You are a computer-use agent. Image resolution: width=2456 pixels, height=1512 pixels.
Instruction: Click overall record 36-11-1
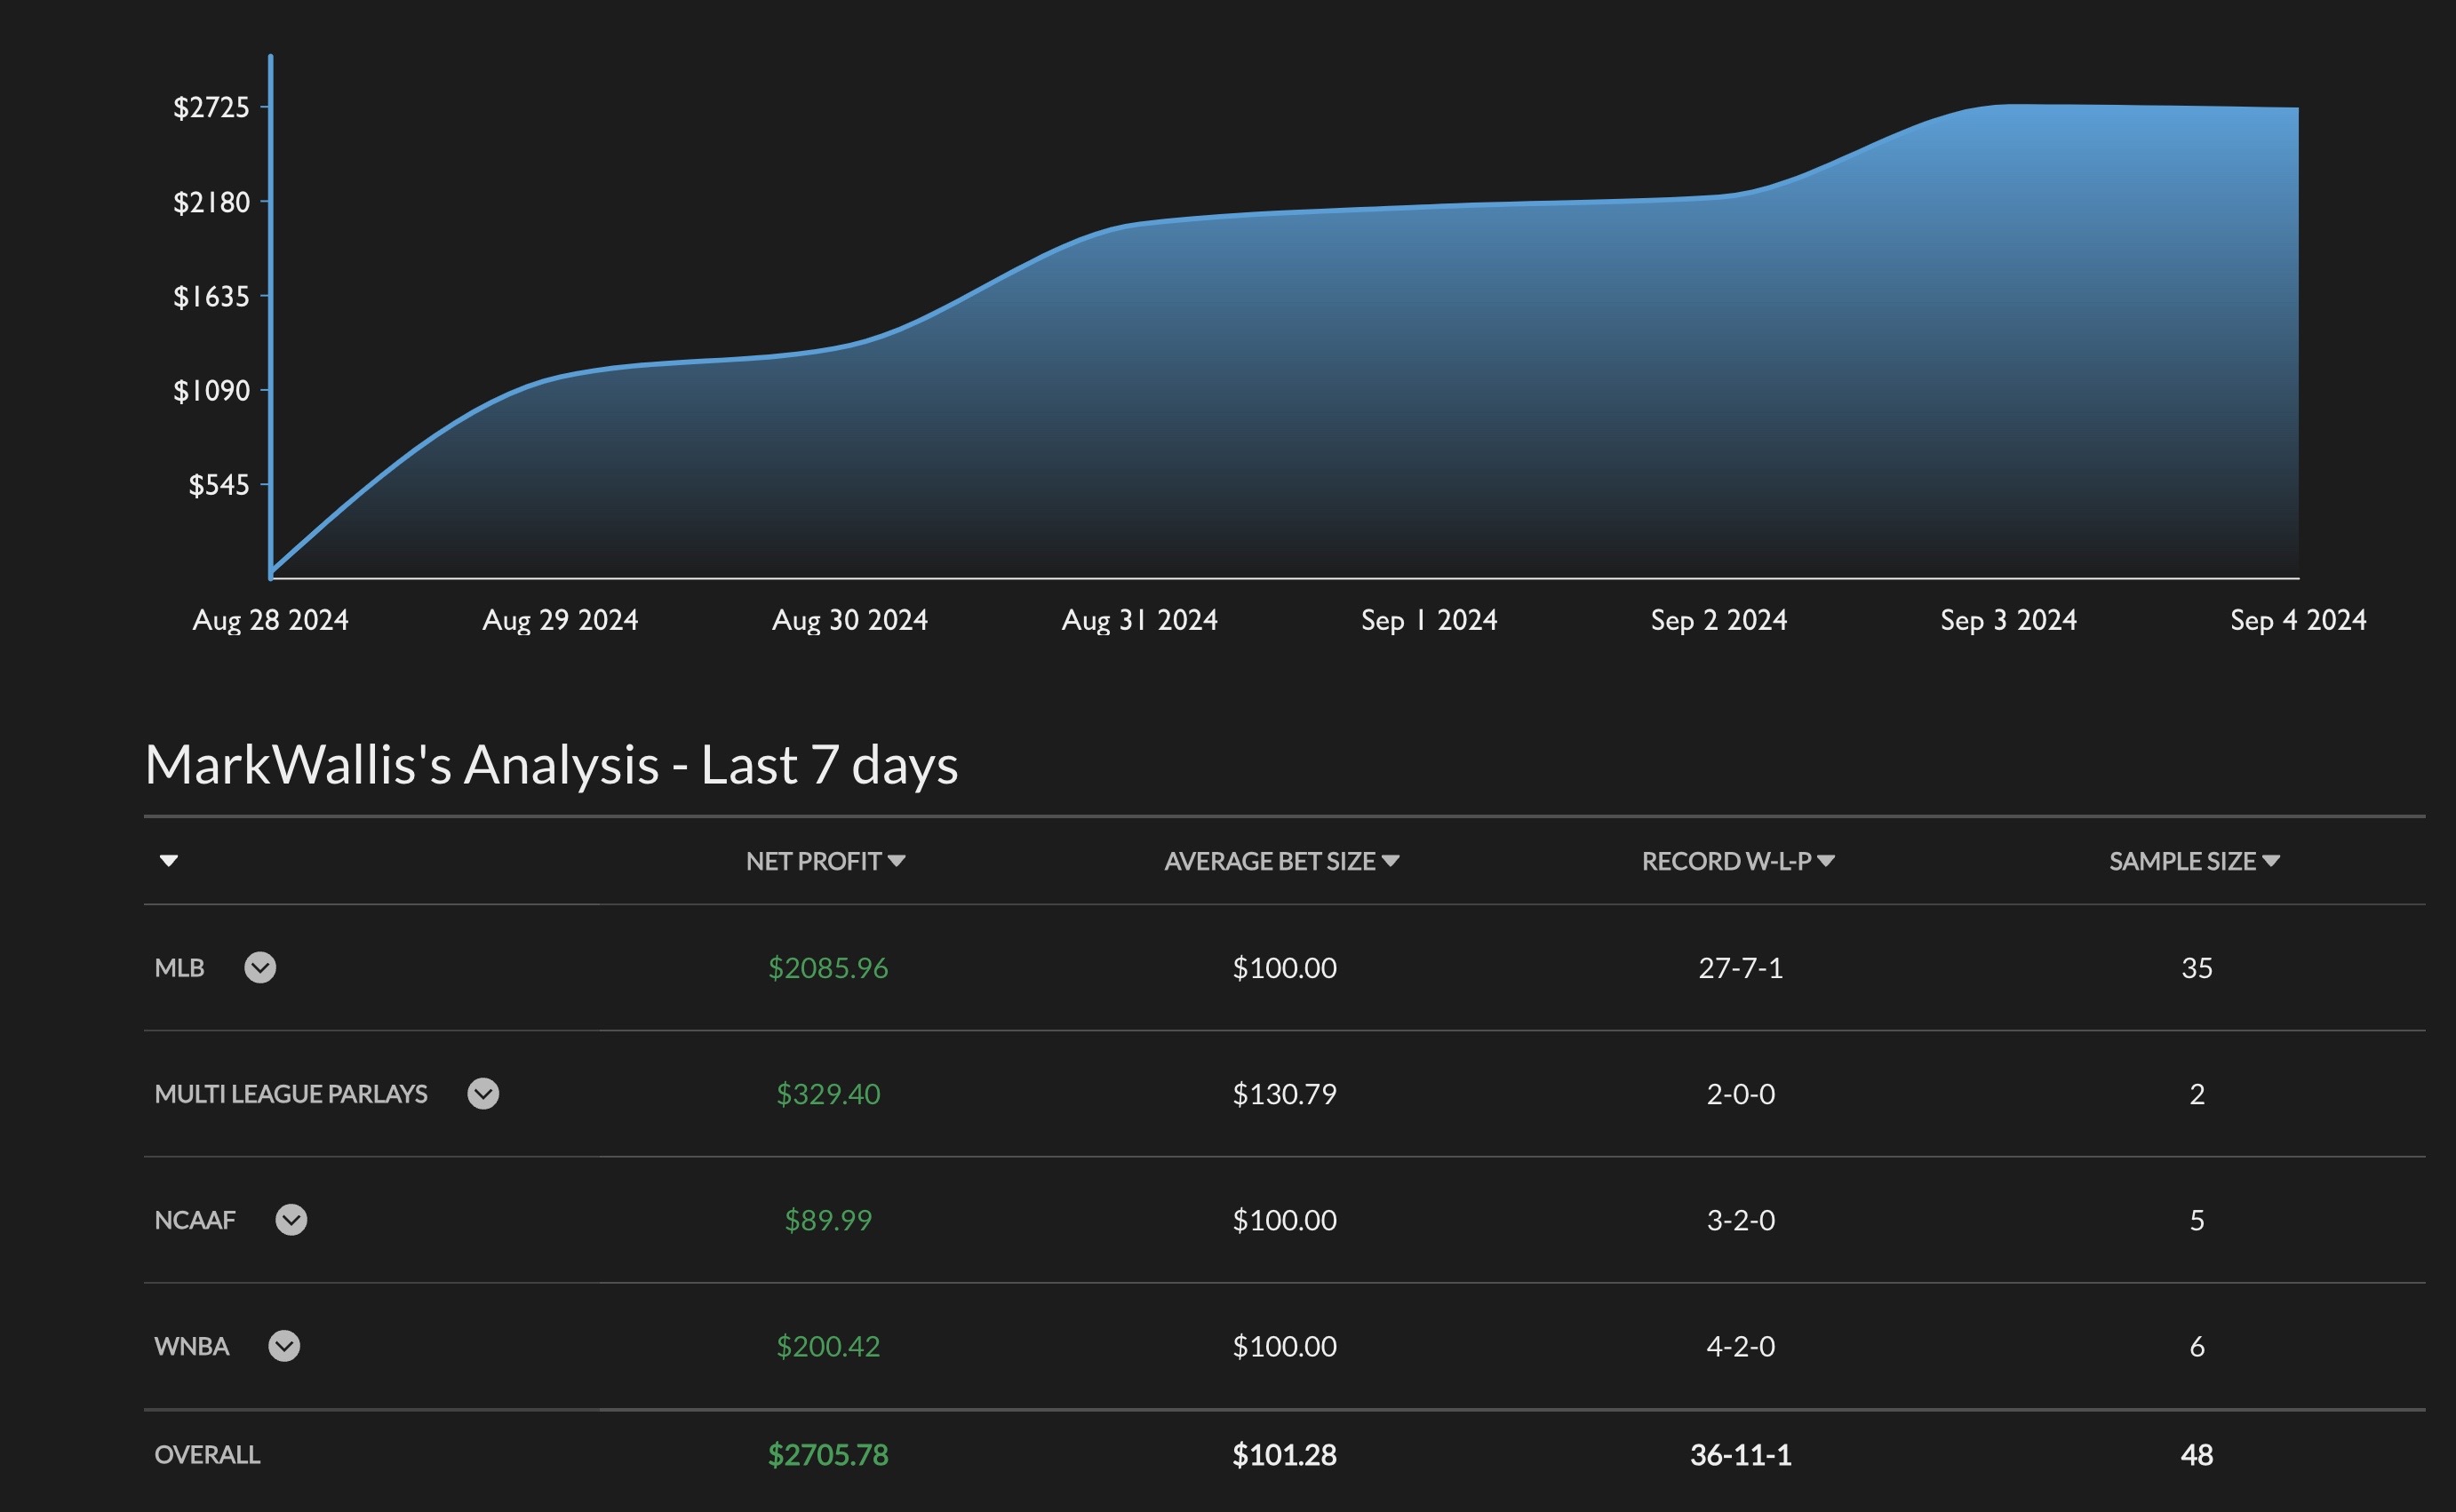click(x=1740, y=1454)
